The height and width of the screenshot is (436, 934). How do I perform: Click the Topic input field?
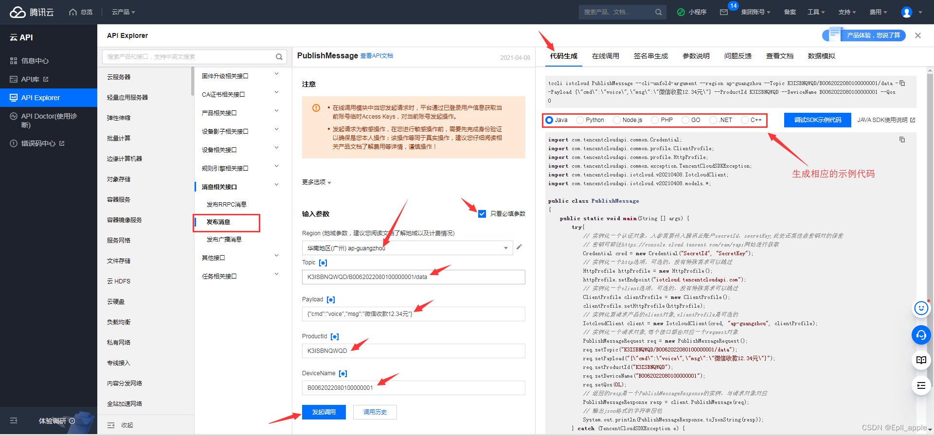point(413,277)
